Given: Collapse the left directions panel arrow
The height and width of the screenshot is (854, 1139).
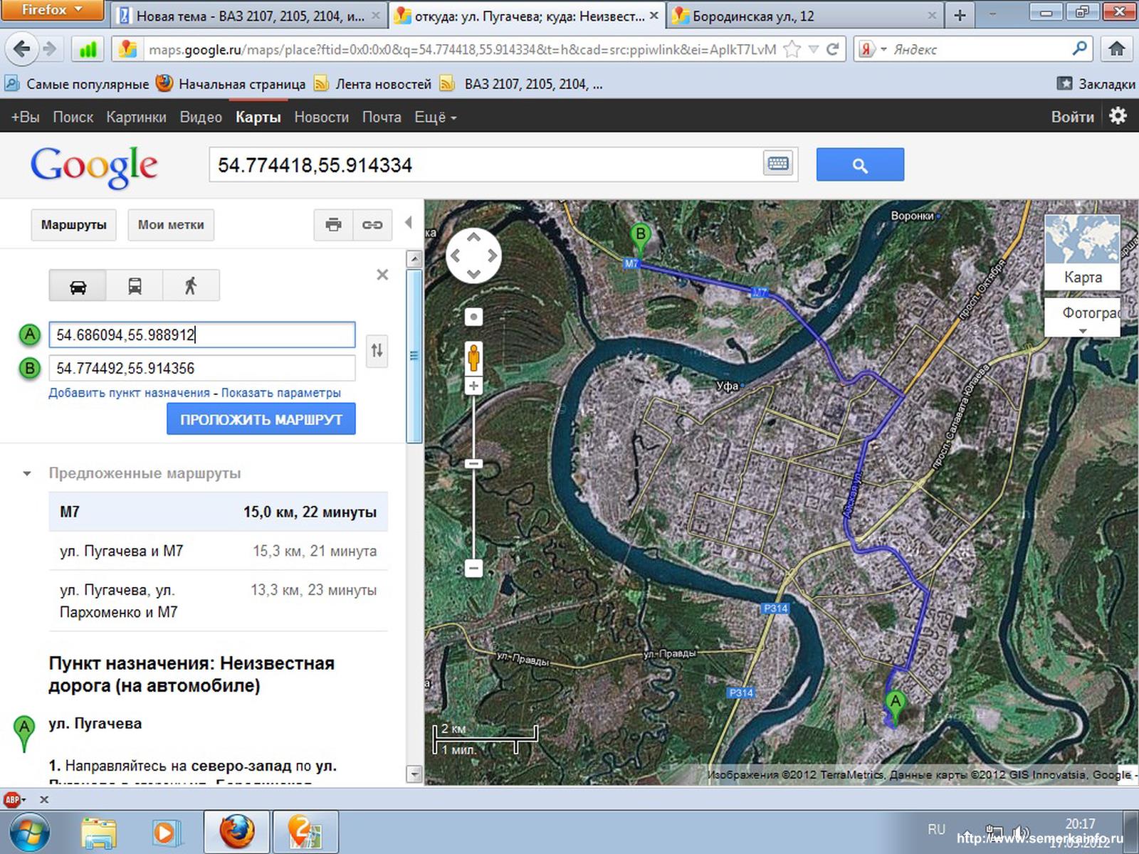Looking at the screenshot, I should (x=409, y=223).
